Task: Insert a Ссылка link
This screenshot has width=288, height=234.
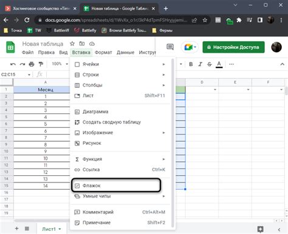Action: coord(121,170)
